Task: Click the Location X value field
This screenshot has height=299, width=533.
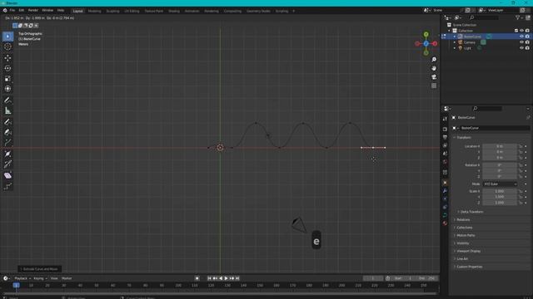Action: [x=500, y=146]
